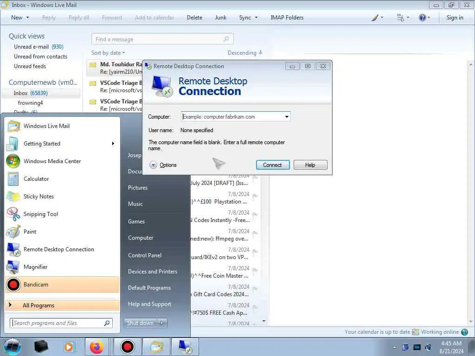Click the Shut down button

point(140,323)
